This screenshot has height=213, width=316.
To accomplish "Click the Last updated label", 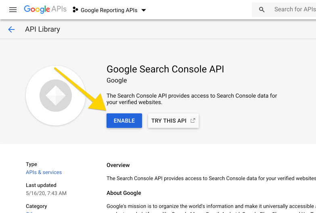I will pyautogui.click(x=41, y=185).
